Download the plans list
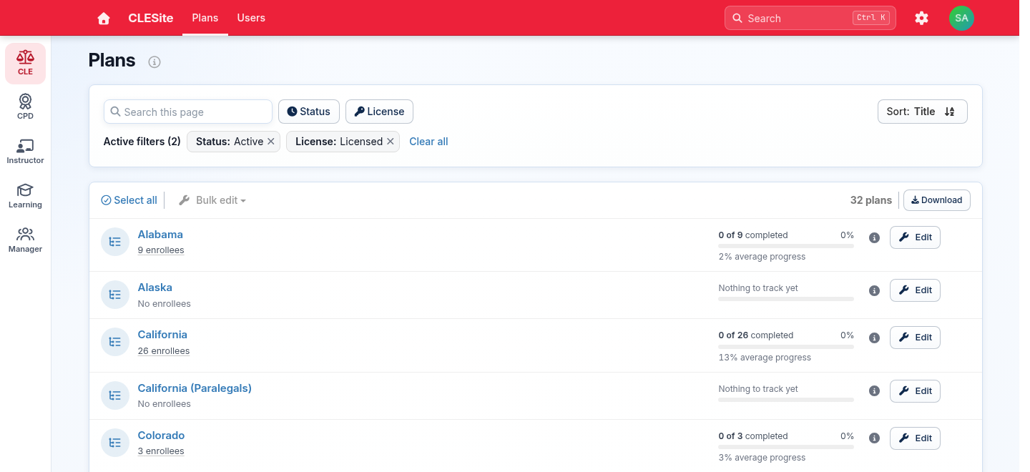Viewport: 1030px width, 472px height. (937, 200)
